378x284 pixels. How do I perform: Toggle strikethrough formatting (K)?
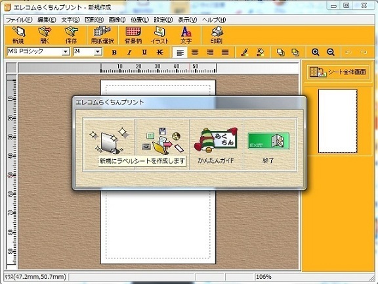click(159, 52)
